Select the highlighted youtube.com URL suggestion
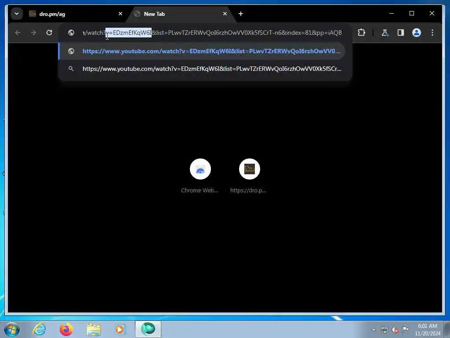 coord(202,51)
